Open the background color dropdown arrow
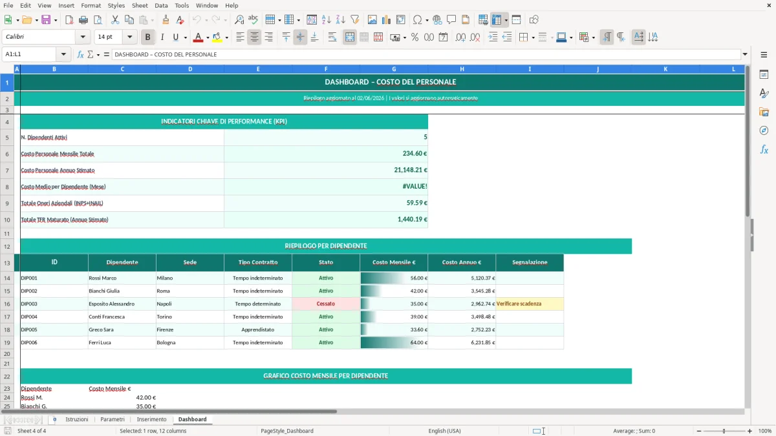This screenshot has height=436, width=776. pyautogui.click(x=226, y=37)
